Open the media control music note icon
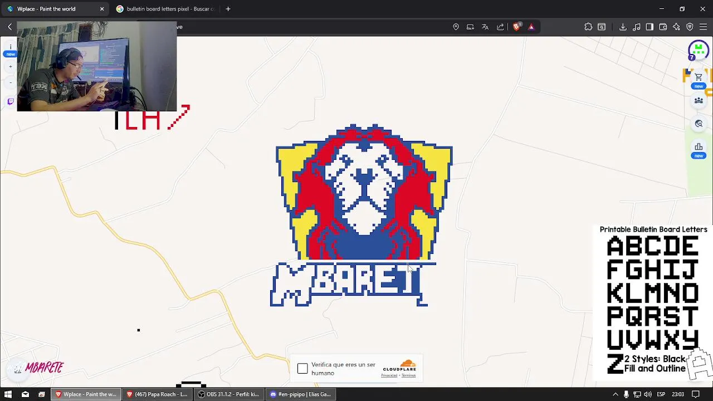This screenshot has width=713, height=401. [x=636, y=27]
